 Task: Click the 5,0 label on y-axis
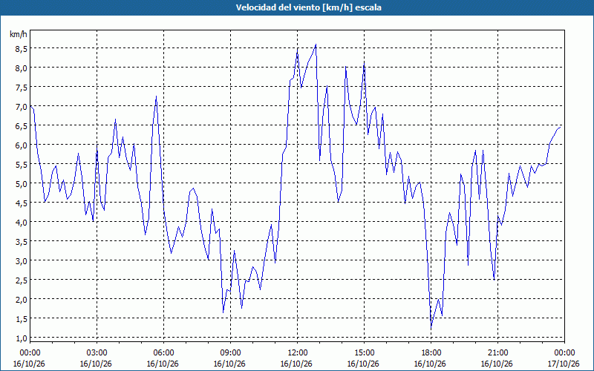(22, 183)
